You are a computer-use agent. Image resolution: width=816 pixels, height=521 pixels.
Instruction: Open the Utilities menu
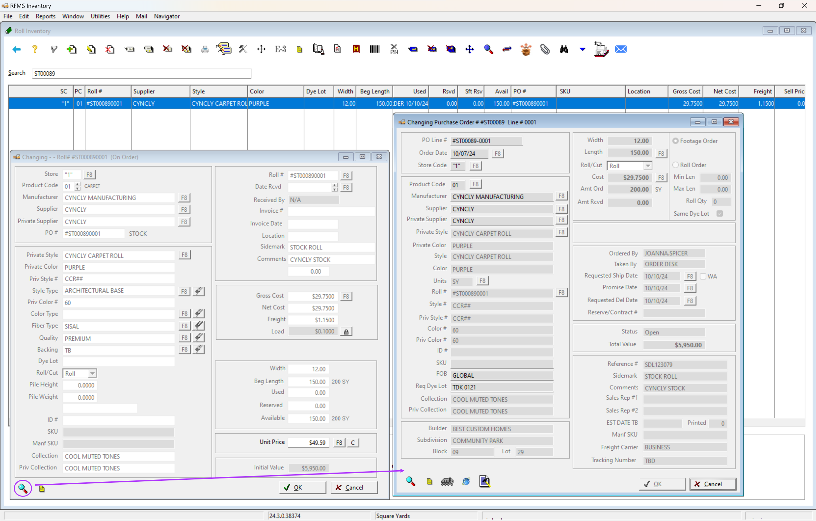(100, 16)
